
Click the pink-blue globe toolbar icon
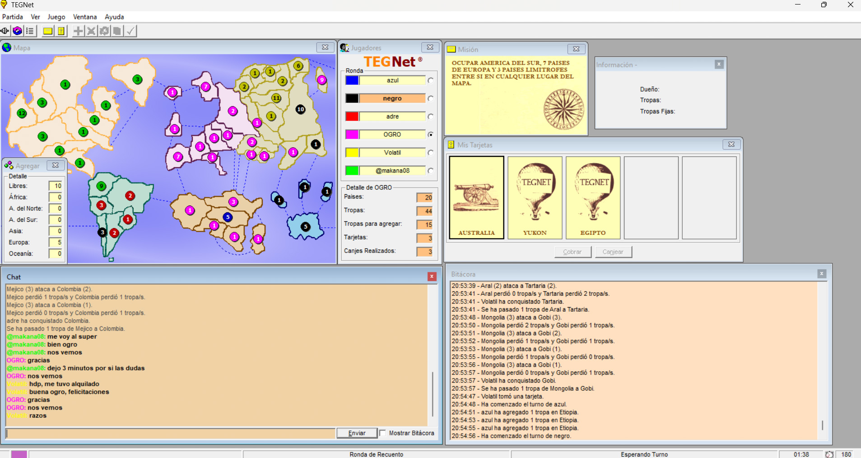(x=17, y=31)
